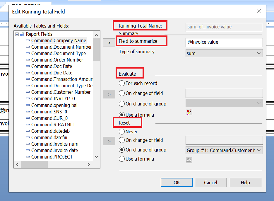Click the Field to summarize input box
Screen dimensions: 274x201
point(224,42)
